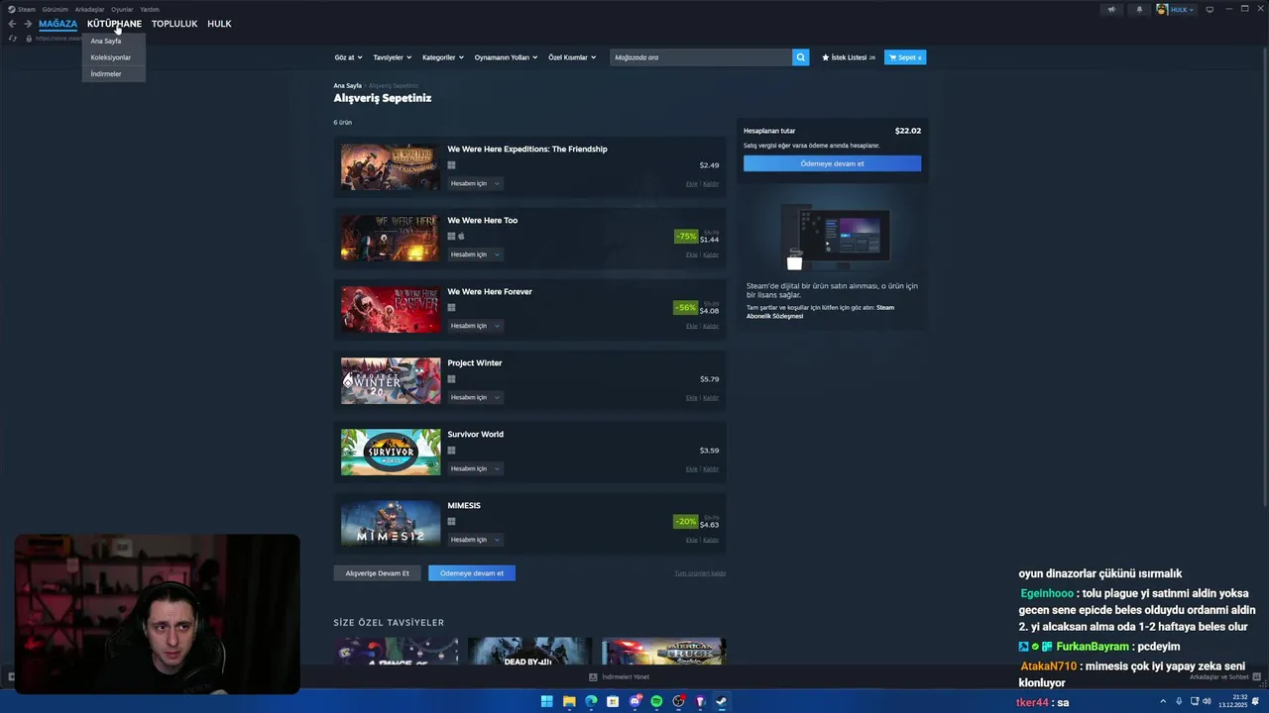Open Microsoft Store from taskbar
Viewport: 1269px width, 713px height.
pyautogui.click(x=613, y=702)
